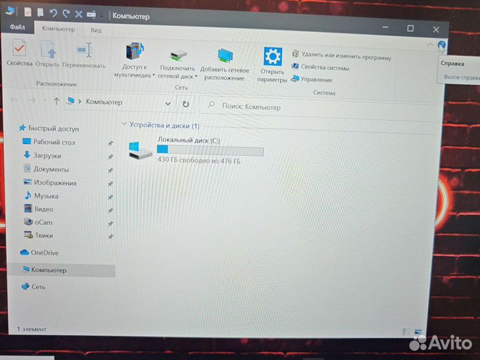The image size is (480, 360).
Task: Switch to large icons view in status bar
Action: coord(418,332)
